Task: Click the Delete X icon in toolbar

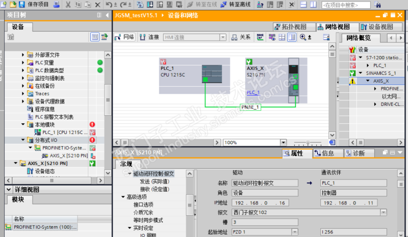Action: pyautogui.click(x=97, y=5)
